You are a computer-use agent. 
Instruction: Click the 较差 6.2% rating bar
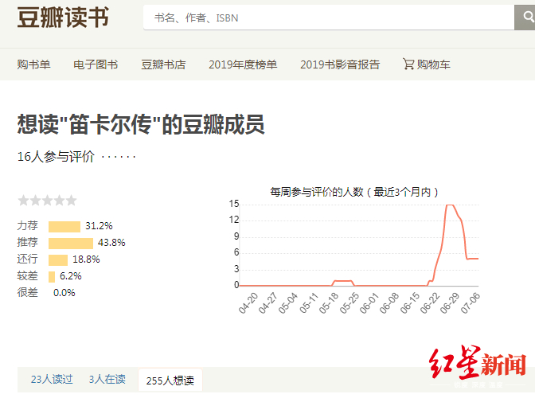(52, 276)
